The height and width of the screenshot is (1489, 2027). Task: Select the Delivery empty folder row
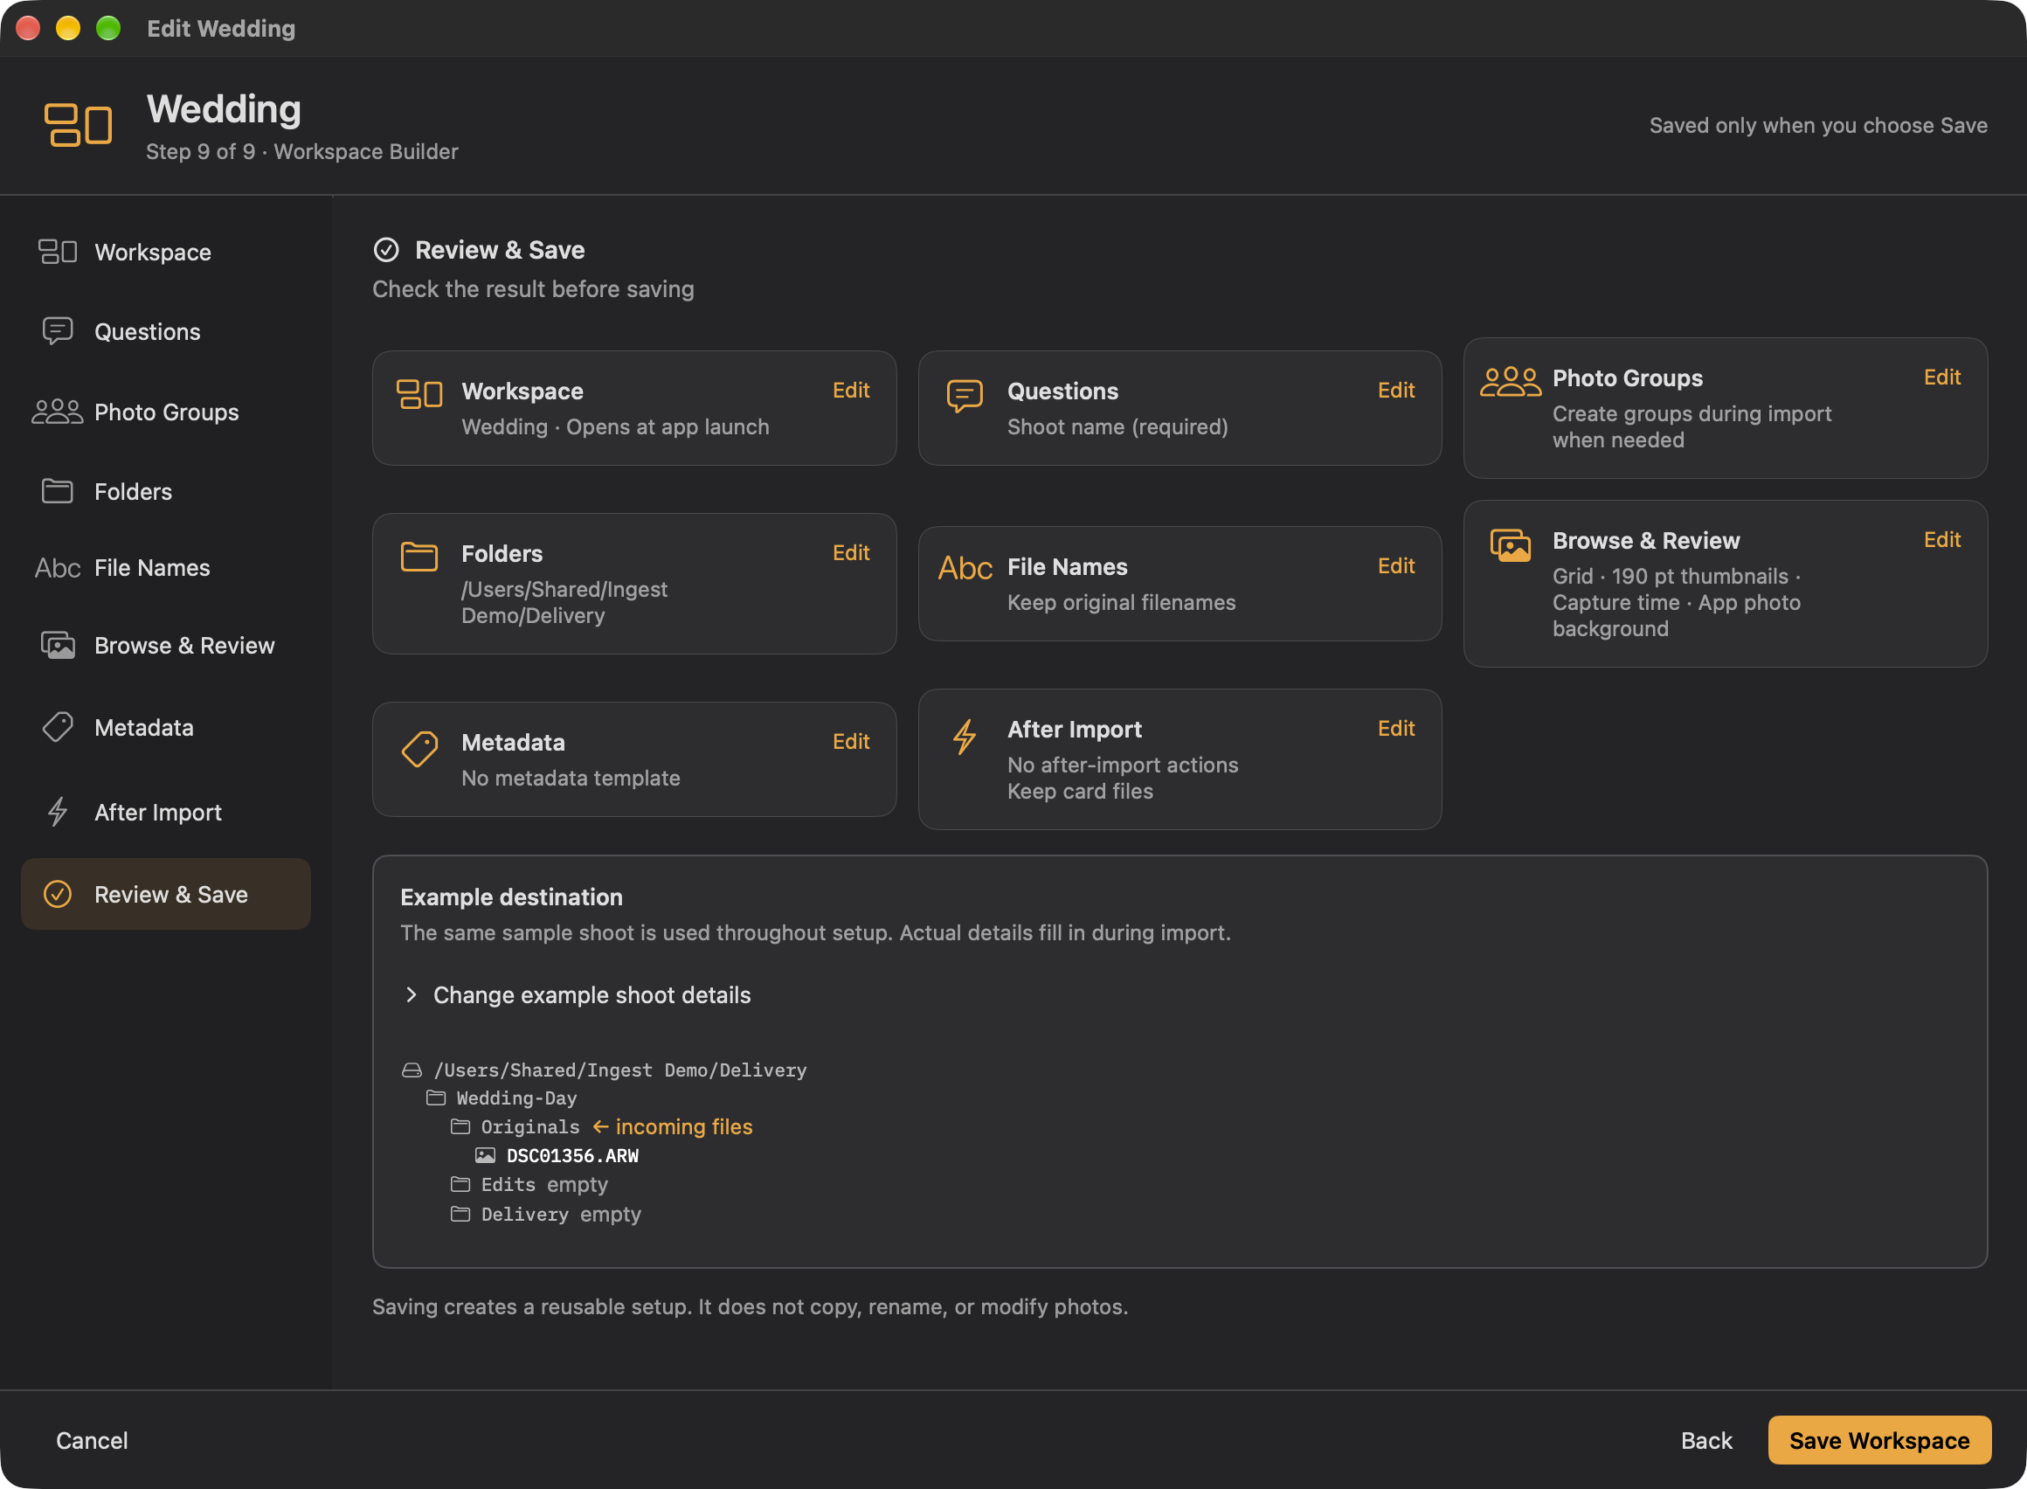tap(546, 1214)
